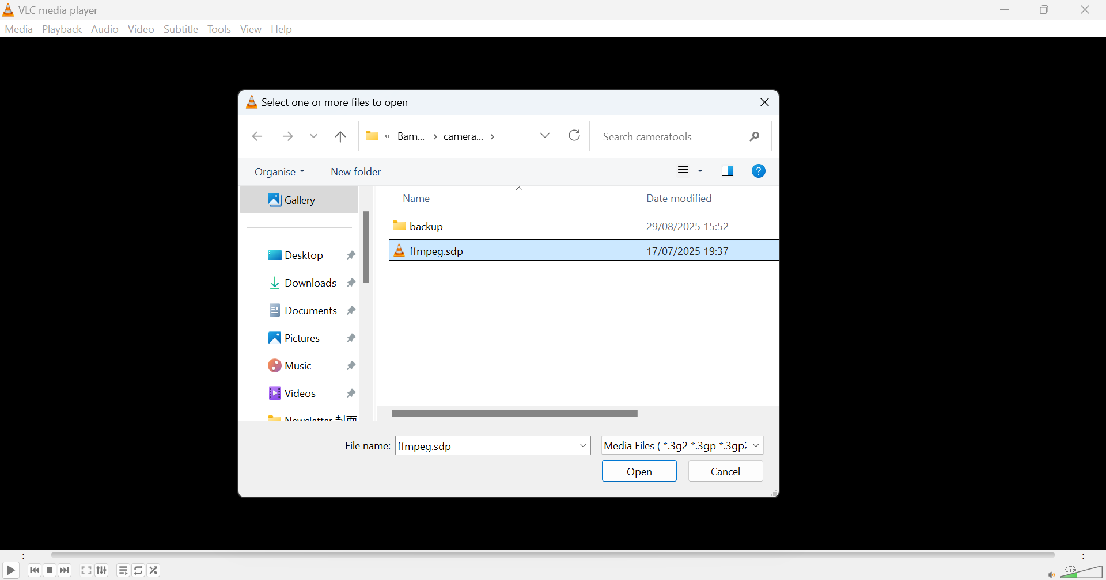Click the playback seek bar
Screen dimensions: 1106x580
(x=553, y=555)
